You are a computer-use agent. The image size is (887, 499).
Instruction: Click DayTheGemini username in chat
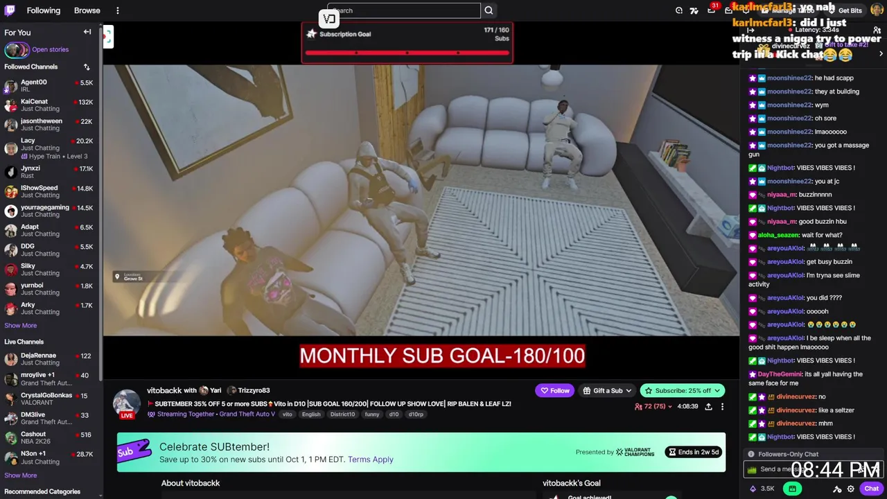780,374
